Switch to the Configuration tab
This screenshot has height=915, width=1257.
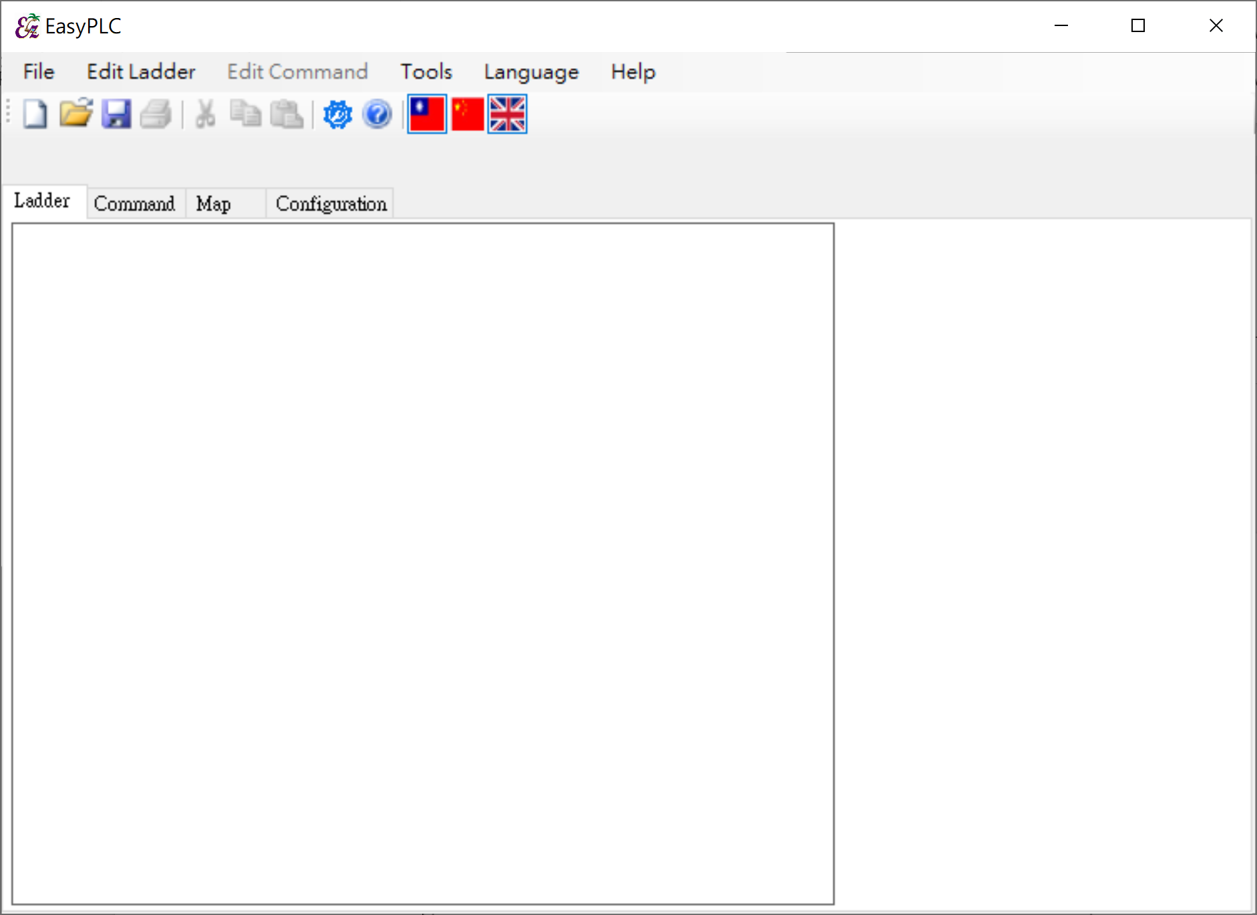331,204
